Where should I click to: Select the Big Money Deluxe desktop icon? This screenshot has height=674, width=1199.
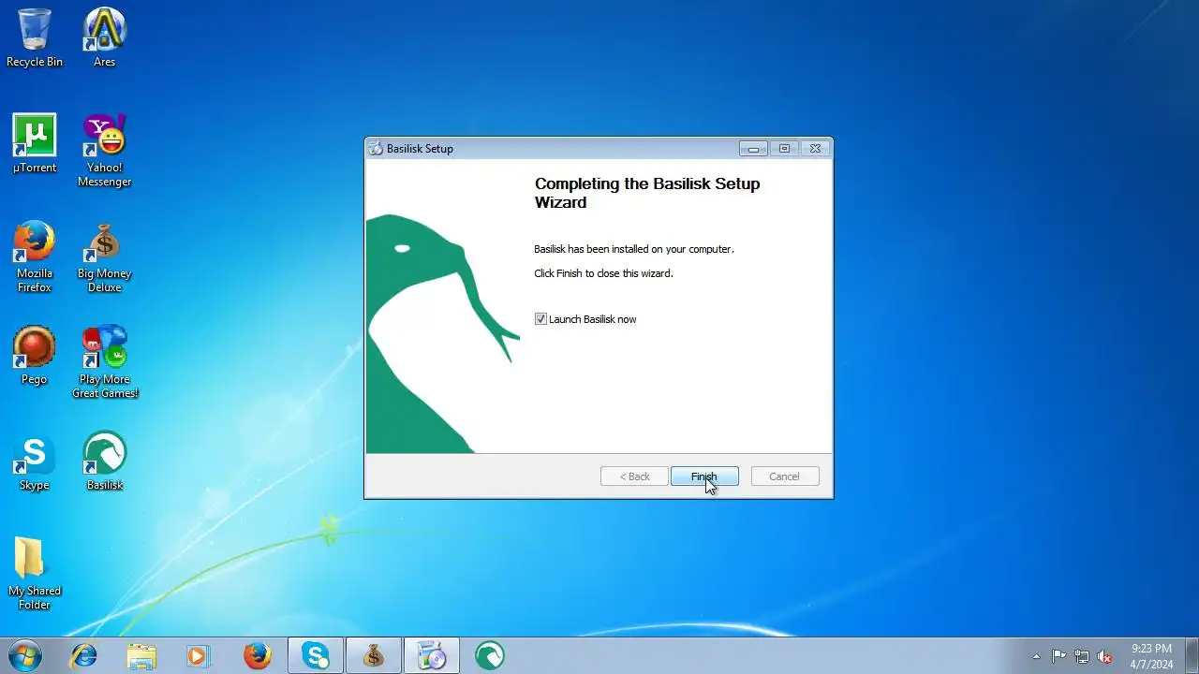[x=104, y=256]
